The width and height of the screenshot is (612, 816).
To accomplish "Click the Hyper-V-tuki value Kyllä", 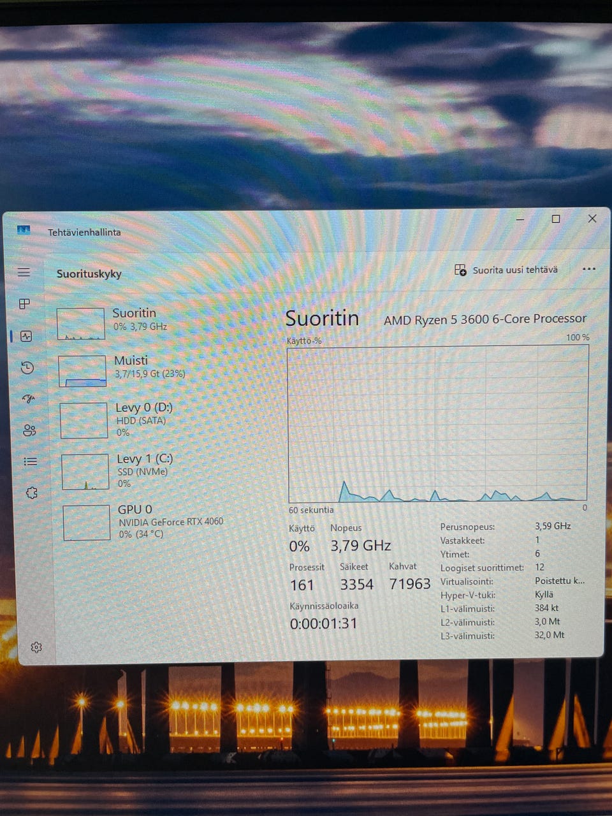I will click(x=544, y=594).
